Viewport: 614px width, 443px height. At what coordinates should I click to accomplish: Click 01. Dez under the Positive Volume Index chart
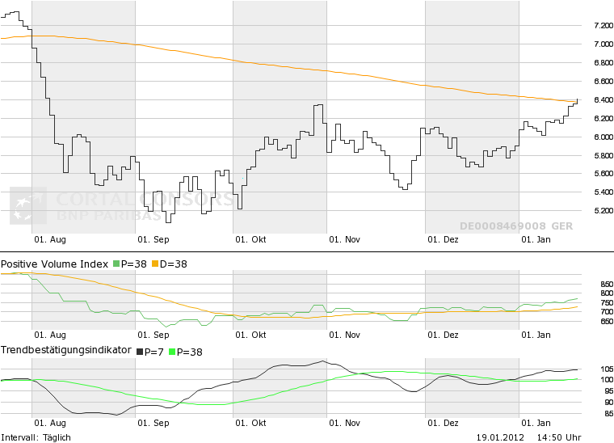(x=443, y=335)
